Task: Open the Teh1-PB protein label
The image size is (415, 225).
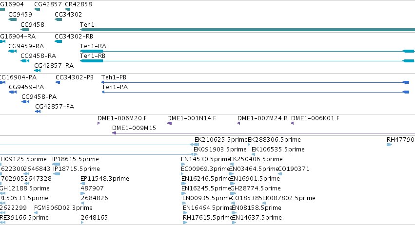Action: pyautogui.click(x=114, y=77)
